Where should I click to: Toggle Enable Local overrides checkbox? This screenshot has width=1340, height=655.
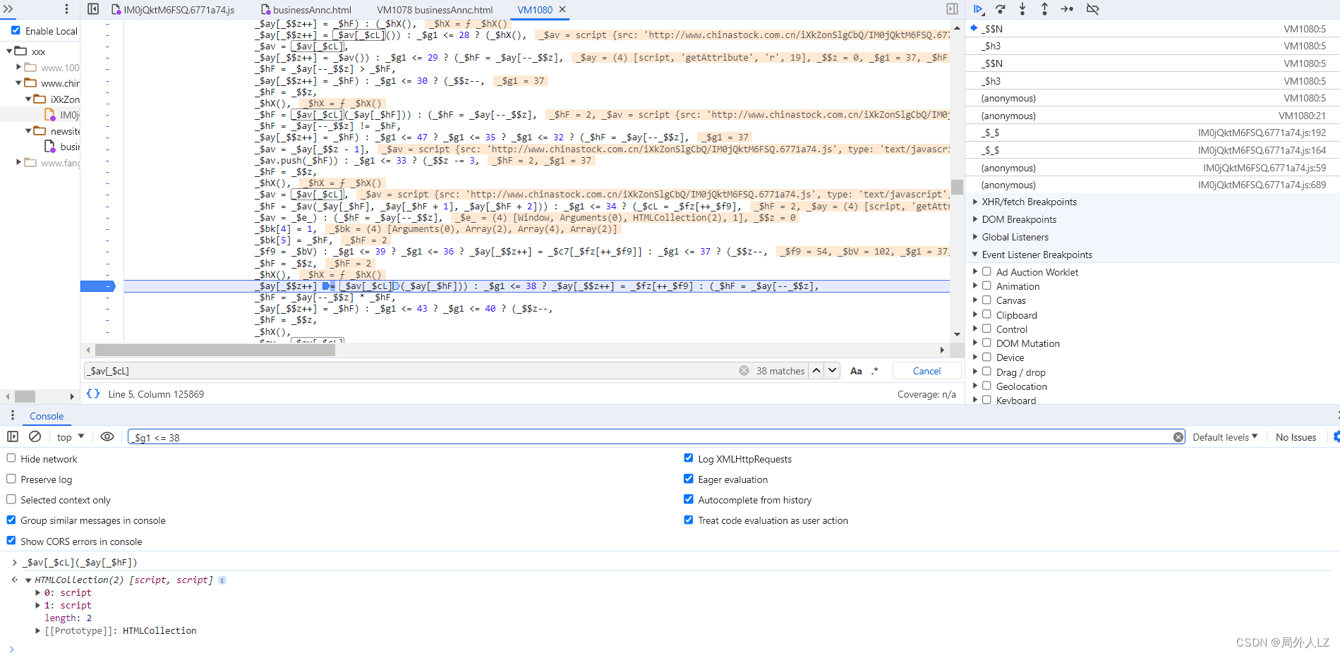(16, 30)
